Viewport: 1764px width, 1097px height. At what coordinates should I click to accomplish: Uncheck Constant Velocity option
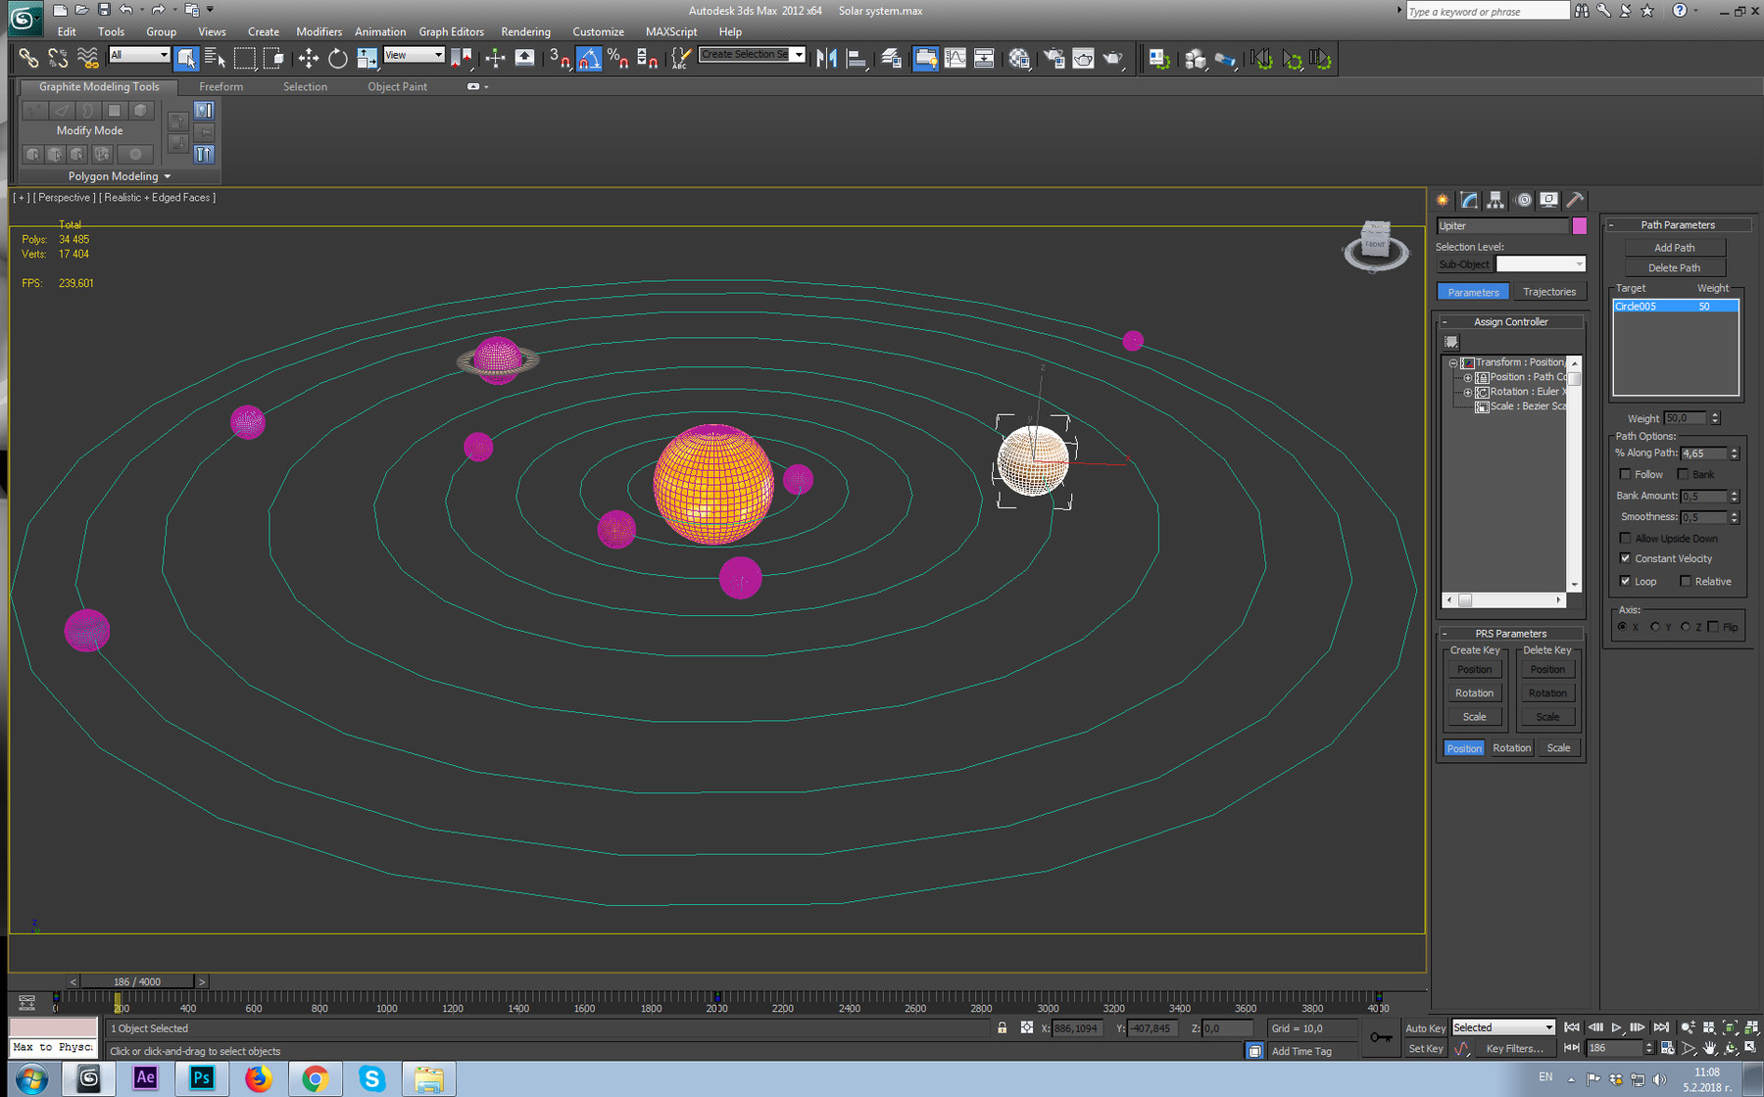tap(1625, 558)
